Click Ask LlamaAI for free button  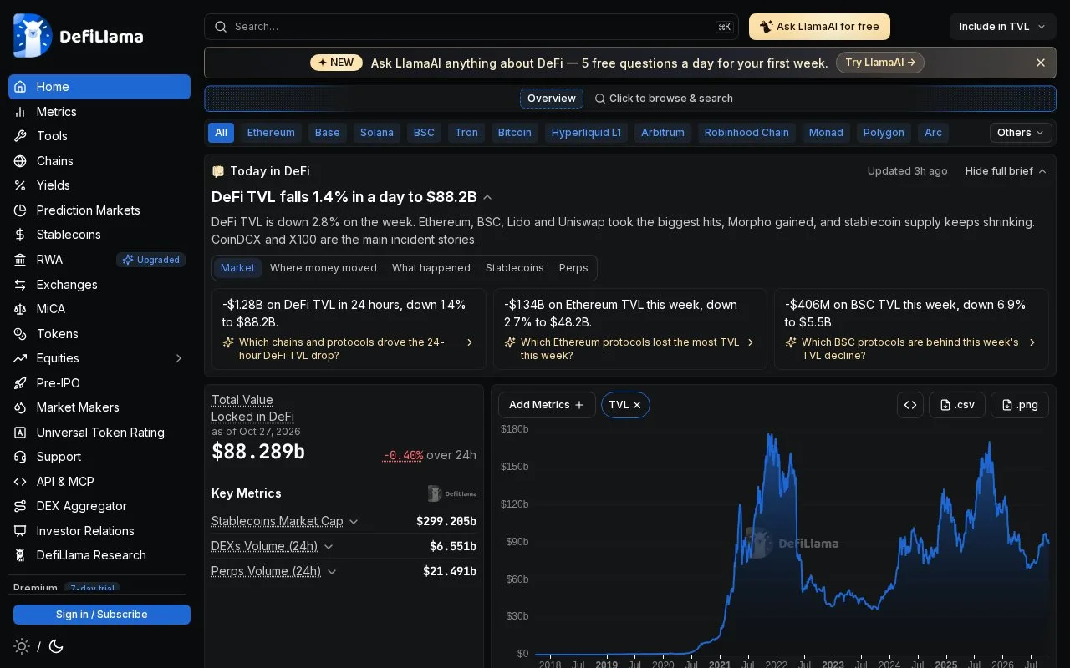point(819,27)
